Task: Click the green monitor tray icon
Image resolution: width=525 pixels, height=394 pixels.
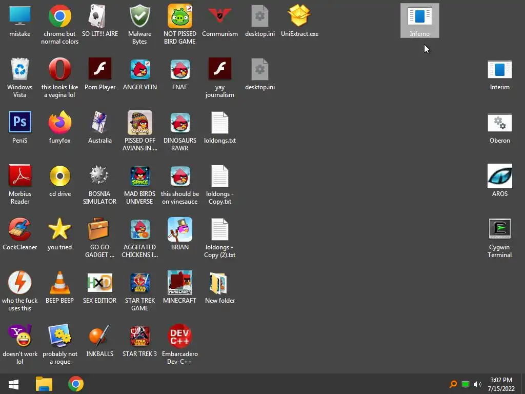Action: tap(466, 384)
